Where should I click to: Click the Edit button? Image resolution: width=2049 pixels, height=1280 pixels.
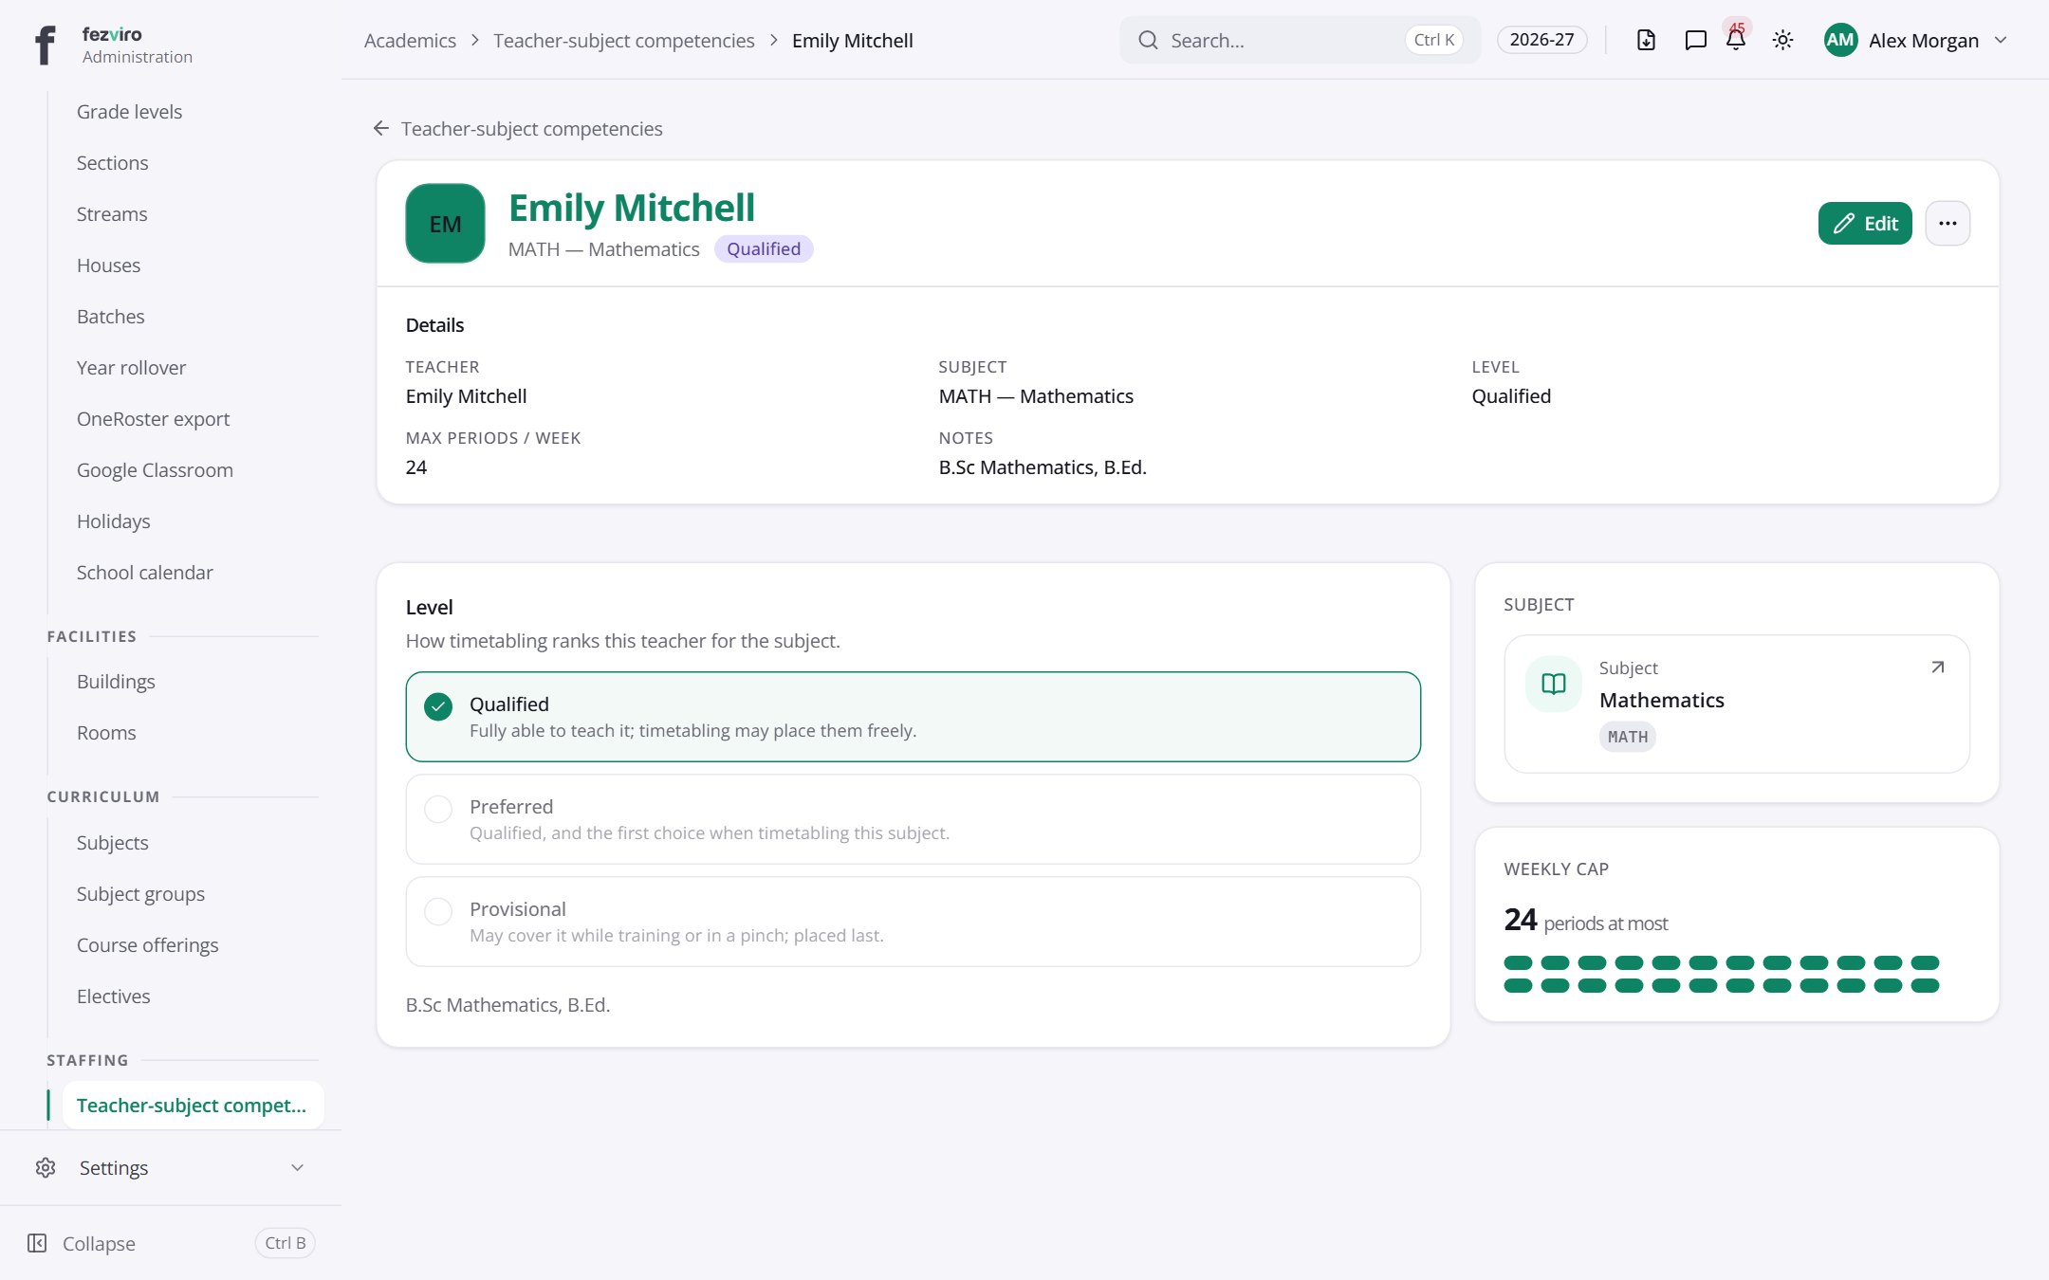(x=1865, y=223)
